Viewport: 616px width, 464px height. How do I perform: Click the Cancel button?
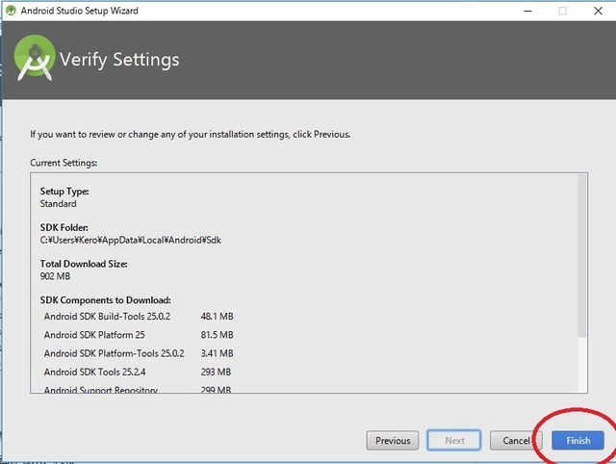tap(516, 441)
